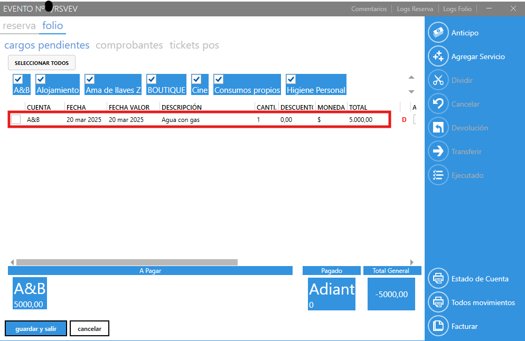Click the Dividir scissors icon
The image size is (525, 341).
438,80
